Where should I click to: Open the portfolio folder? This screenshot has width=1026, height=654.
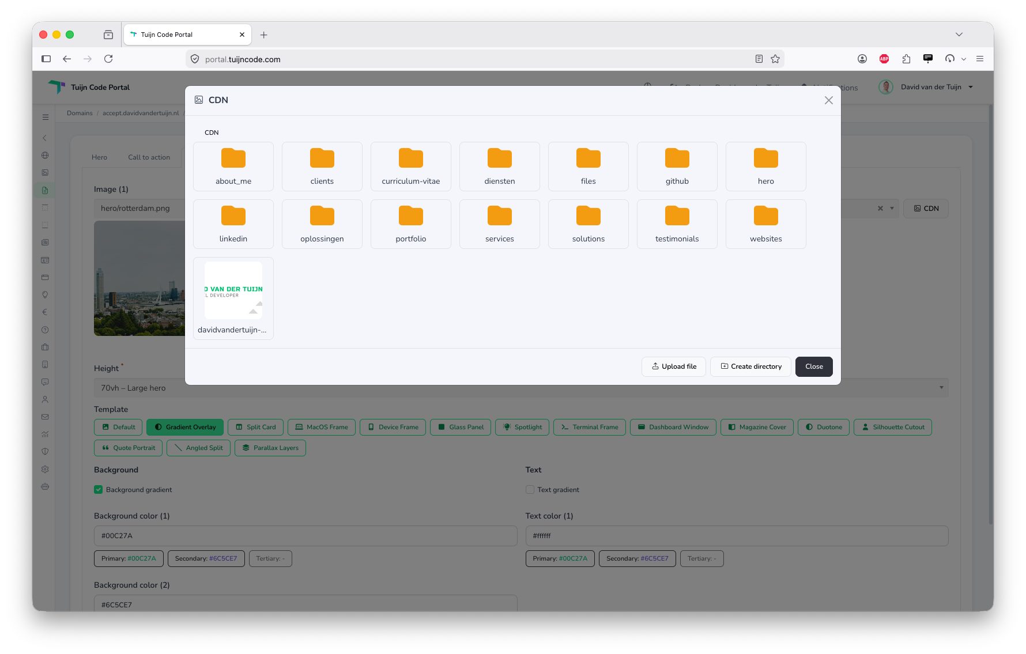(x=411, y=224)
